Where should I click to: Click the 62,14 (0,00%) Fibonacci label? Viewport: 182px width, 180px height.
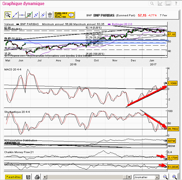click(x=94, y=28)
